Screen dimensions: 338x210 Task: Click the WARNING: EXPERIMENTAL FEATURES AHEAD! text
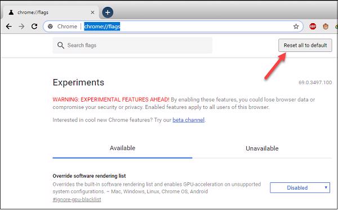coord(111,99)
